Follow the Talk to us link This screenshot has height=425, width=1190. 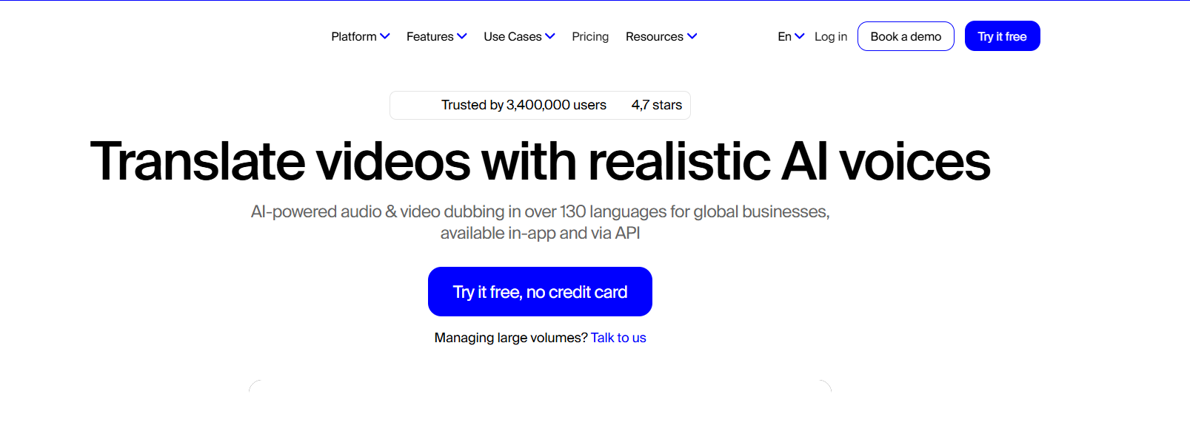(618, 338)
